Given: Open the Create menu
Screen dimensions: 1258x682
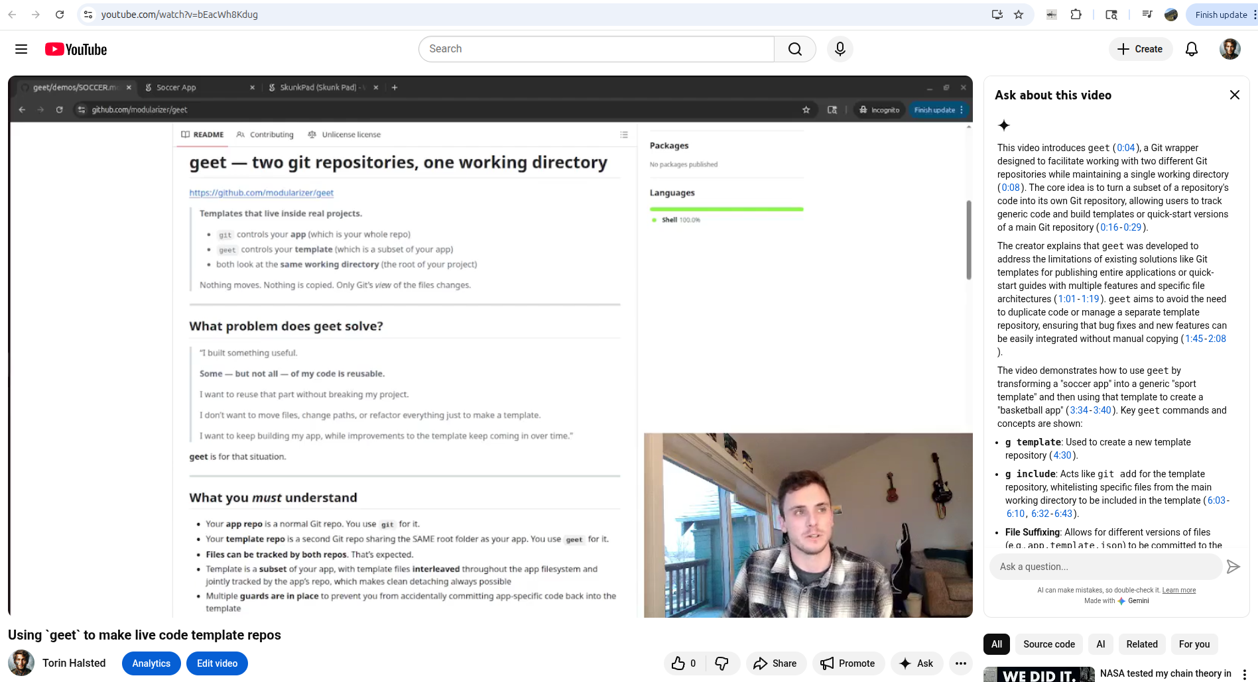Looking at the screenshot, I should coord(1140,49).
